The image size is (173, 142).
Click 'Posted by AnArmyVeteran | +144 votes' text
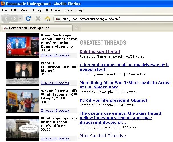click(112, 74)
